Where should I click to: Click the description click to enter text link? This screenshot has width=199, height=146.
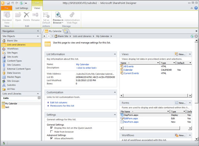point(86,68)
